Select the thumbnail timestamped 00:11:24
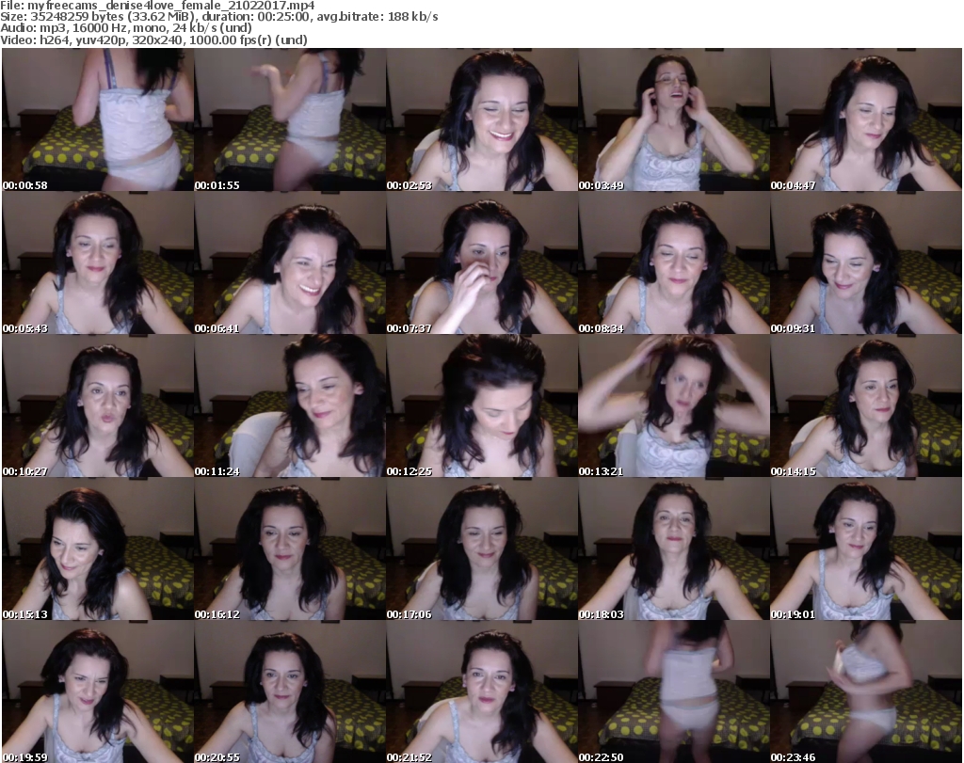The width and height of the screenshot is (964, 763). (290, 405)
